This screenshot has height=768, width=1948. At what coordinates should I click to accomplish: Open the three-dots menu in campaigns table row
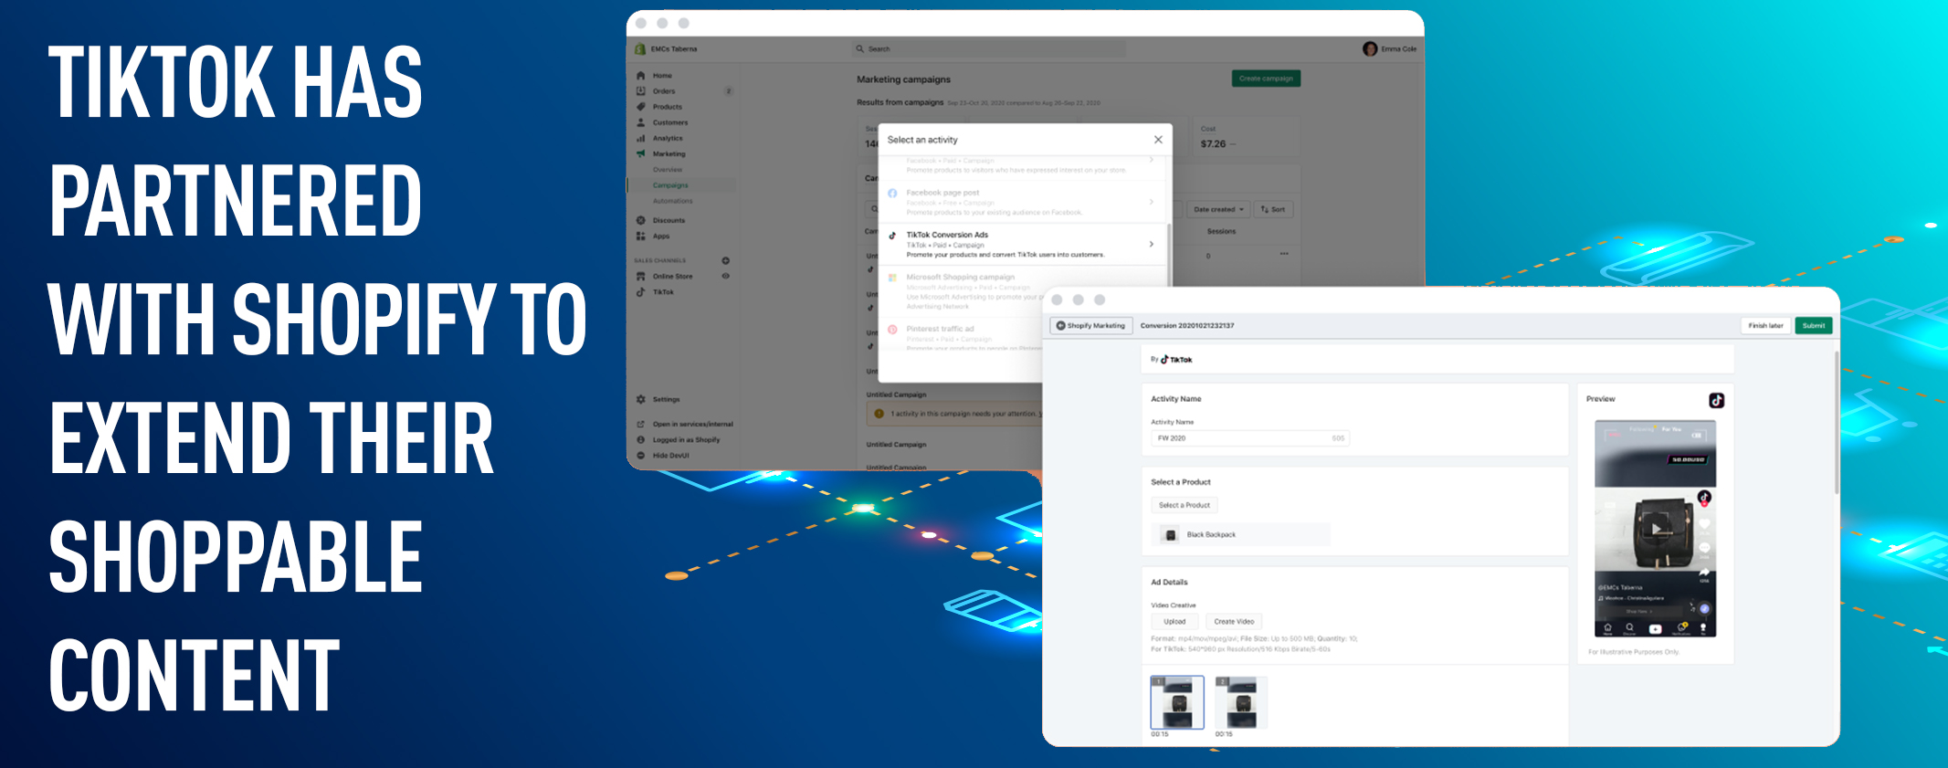1284,254
